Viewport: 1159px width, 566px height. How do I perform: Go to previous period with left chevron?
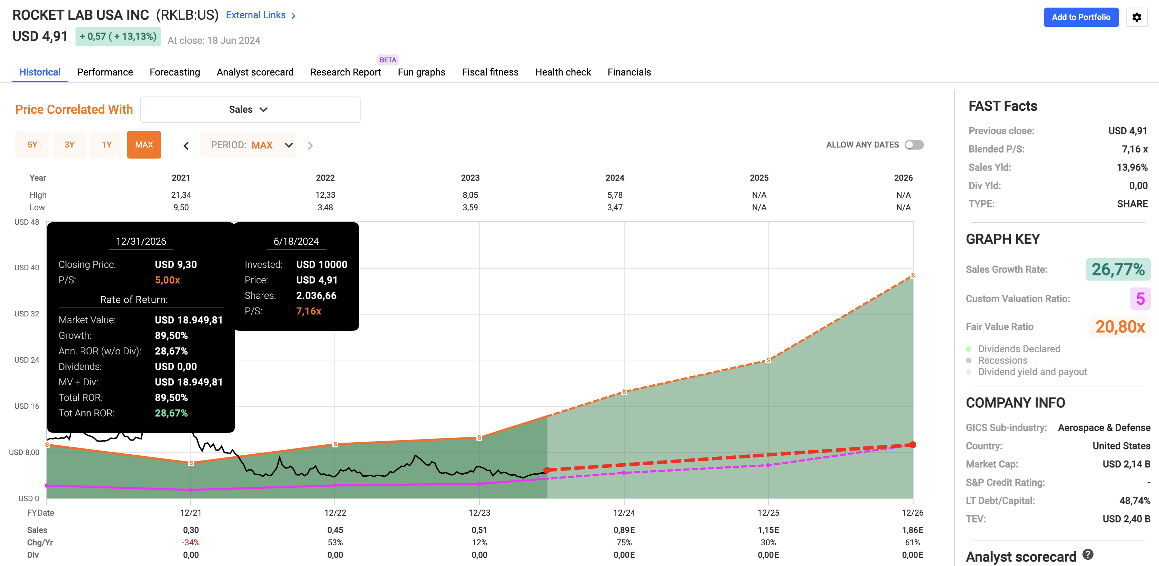(186, 145)
